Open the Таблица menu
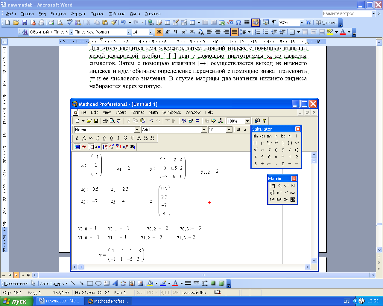Screen dimensions: 383x306 [117, 14]
